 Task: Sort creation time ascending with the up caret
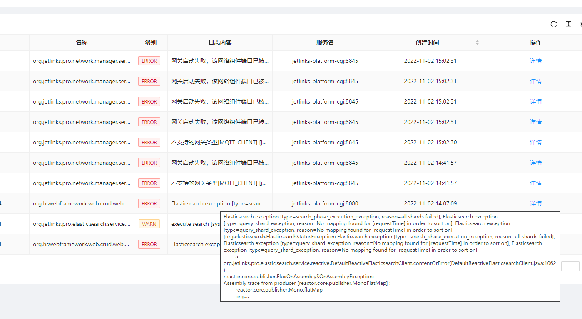(x=477, y=40)
